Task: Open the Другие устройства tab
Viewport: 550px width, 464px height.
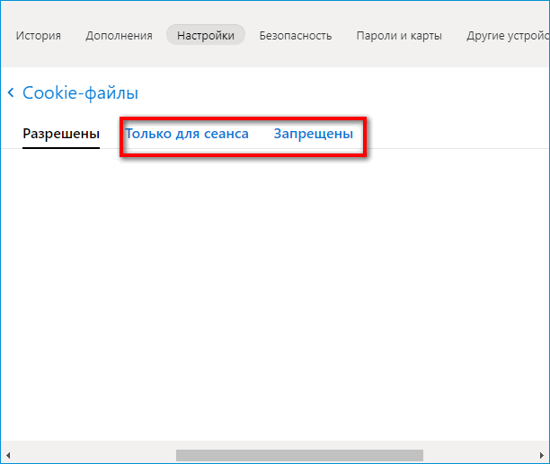Action: coord(508,36)
